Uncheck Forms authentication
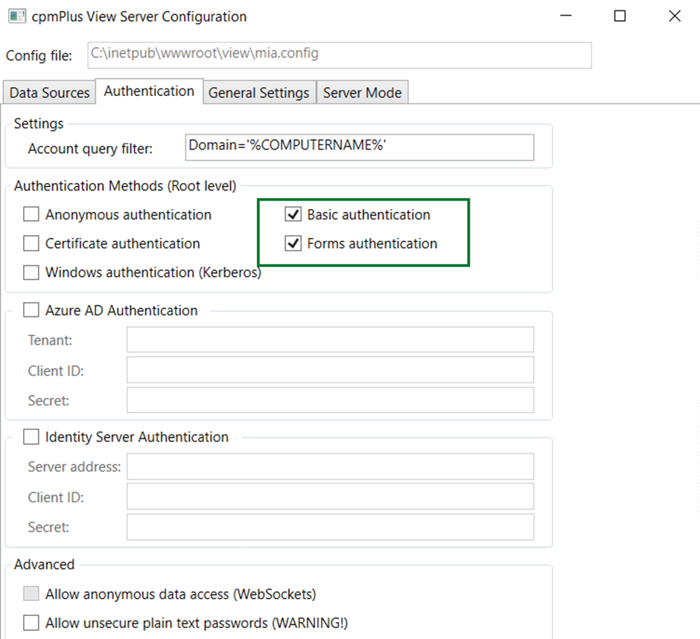Image resolution: width=700 pixels, height=639 pixels. point(293,243)
